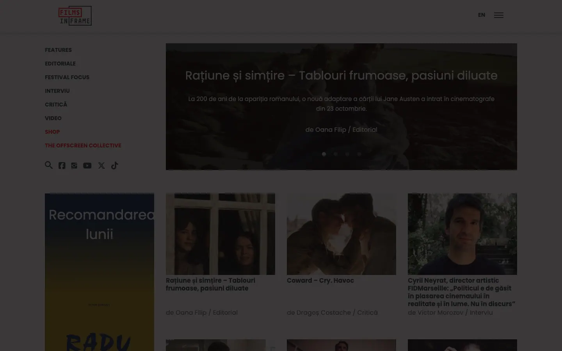Open hero headline Rațiune și simțire article
The width and height of the screenshot is (562, 351).
(x=341, y=75)
